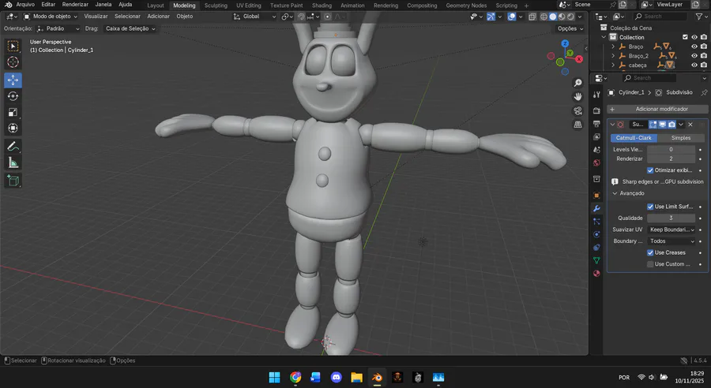This screenshot has width=711, height=388.
Task: Select the Select Box tool
Action: 13,47
